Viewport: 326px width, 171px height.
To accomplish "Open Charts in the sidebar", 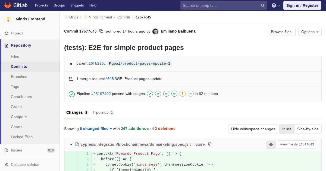I will [30, 127].
